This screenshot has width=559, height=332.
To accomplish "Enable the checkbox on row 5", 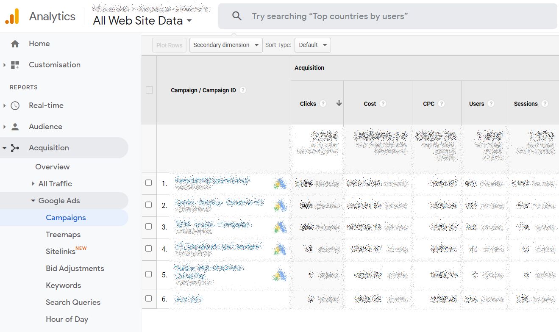I will [149, 275].
